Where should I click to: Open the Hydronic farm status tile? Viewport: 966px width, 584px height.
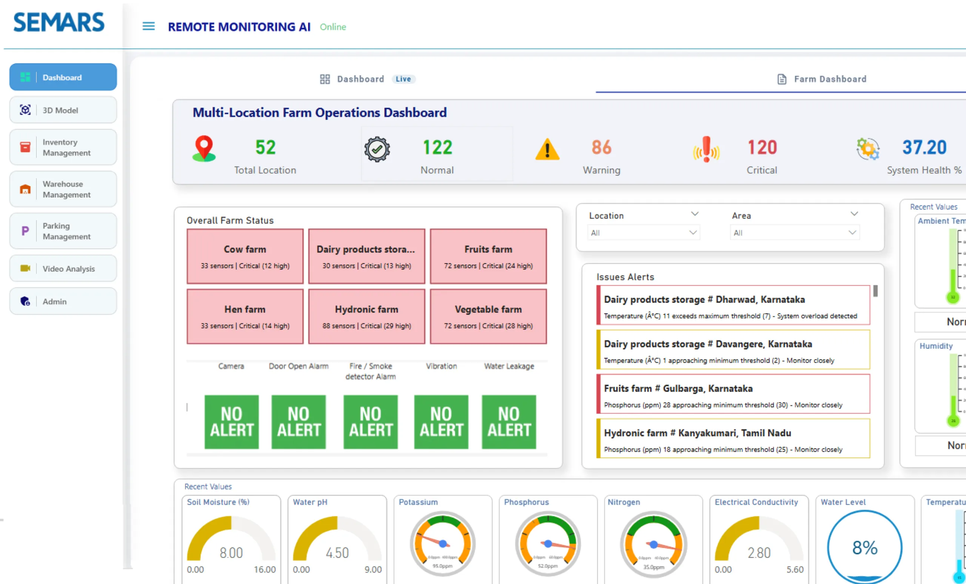(366, 317)
